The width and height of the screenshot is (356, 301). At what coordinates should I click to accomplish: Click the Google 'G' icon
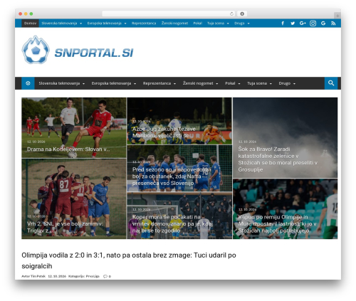[323, 23]
